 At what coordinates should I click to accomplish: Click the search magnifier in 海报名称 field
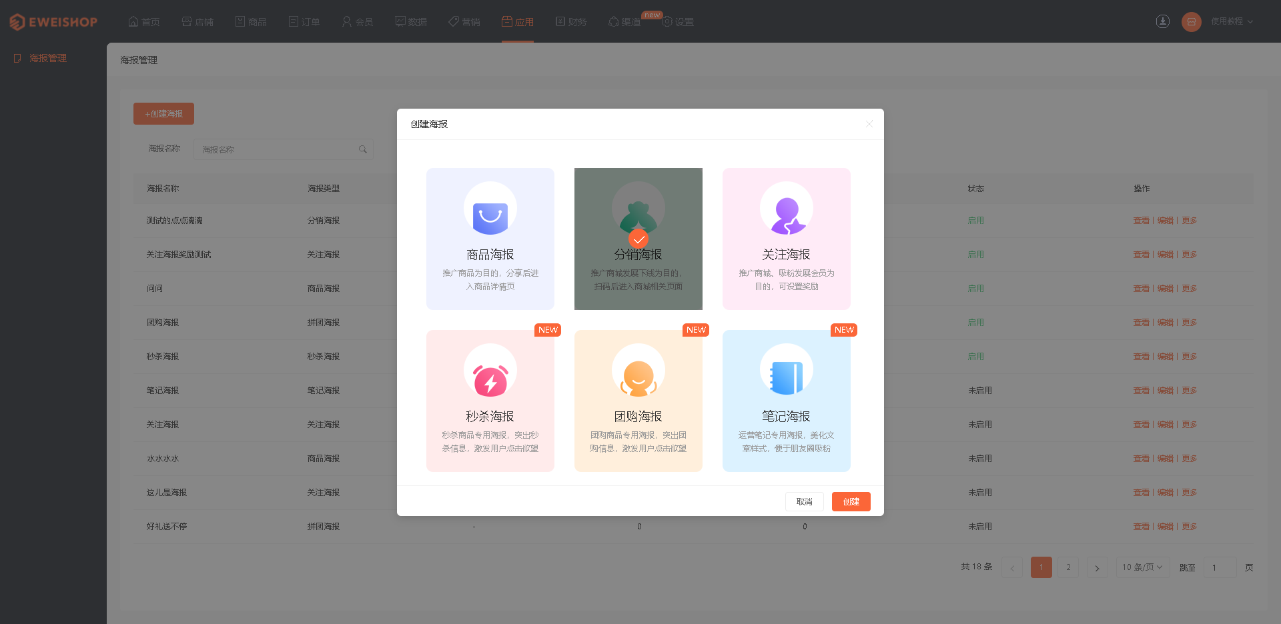[x=363, y=149]
